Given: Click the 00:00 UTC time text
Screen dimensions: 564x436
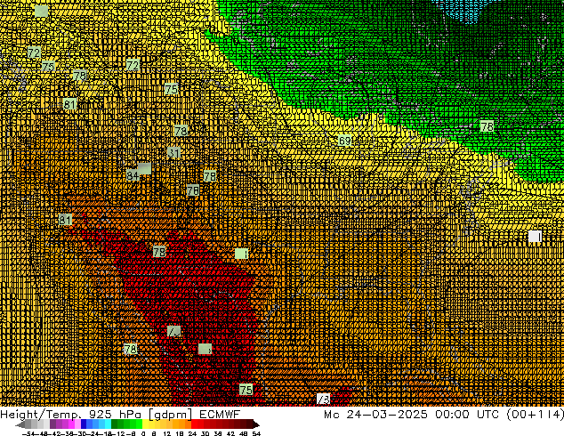Looking at the screenshot, I should 467,415.
